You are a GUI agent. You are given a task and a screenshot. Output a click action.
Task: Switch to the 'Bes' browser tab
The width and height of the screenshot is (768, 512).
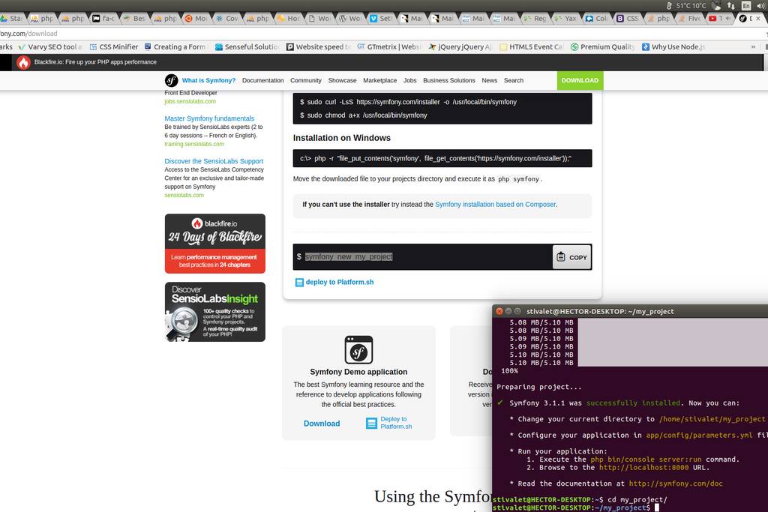134,19
